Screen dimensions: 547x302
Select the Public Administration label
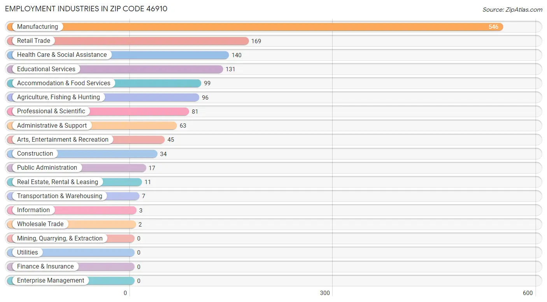tap(47, 168)
